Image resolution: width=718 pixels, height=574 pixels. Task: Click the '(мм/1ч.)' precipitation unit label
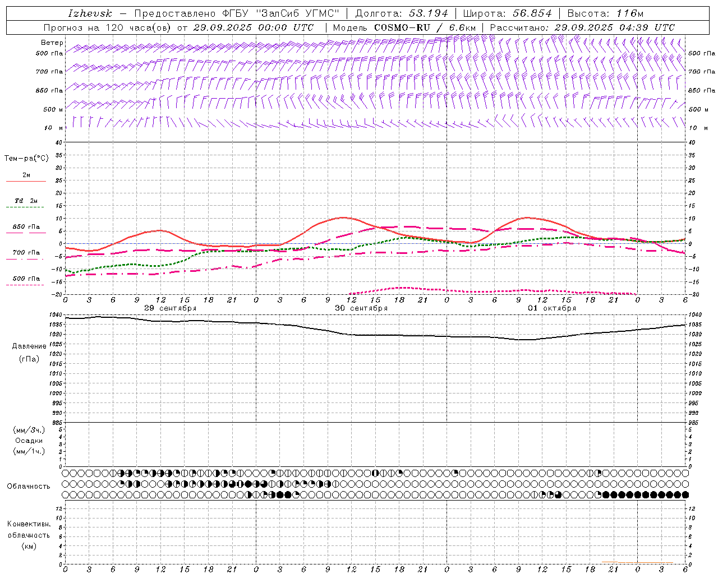29,451
